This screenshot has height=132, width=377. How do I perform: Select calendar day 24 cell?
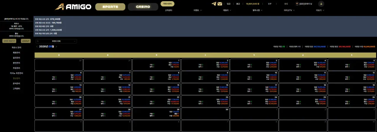tap(254, 101)
